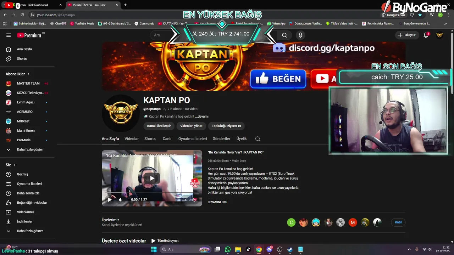Screen dimensions: 454x255
Task: Open Steam from the taskbar
Action: [x=290, y=249]
